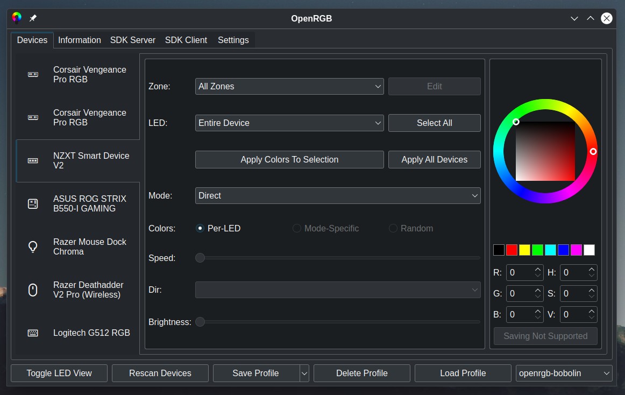Increase the V value with up arrow
Viewport: 625px width, 395px height.
click(x=592, y=311)
